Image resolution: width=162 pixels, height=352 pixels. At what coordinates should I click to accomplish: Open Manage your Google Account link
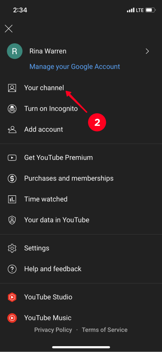pos(75,67)
